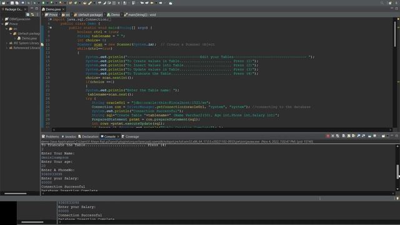
Task: Click the Console vertical scrollbar thumb
Action: click(x=397, y=171)
